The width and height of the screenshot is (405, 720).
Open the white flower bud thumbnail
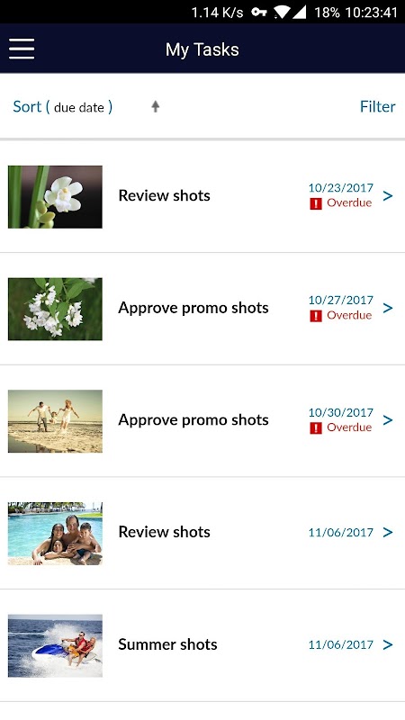(x=55, y=197)
